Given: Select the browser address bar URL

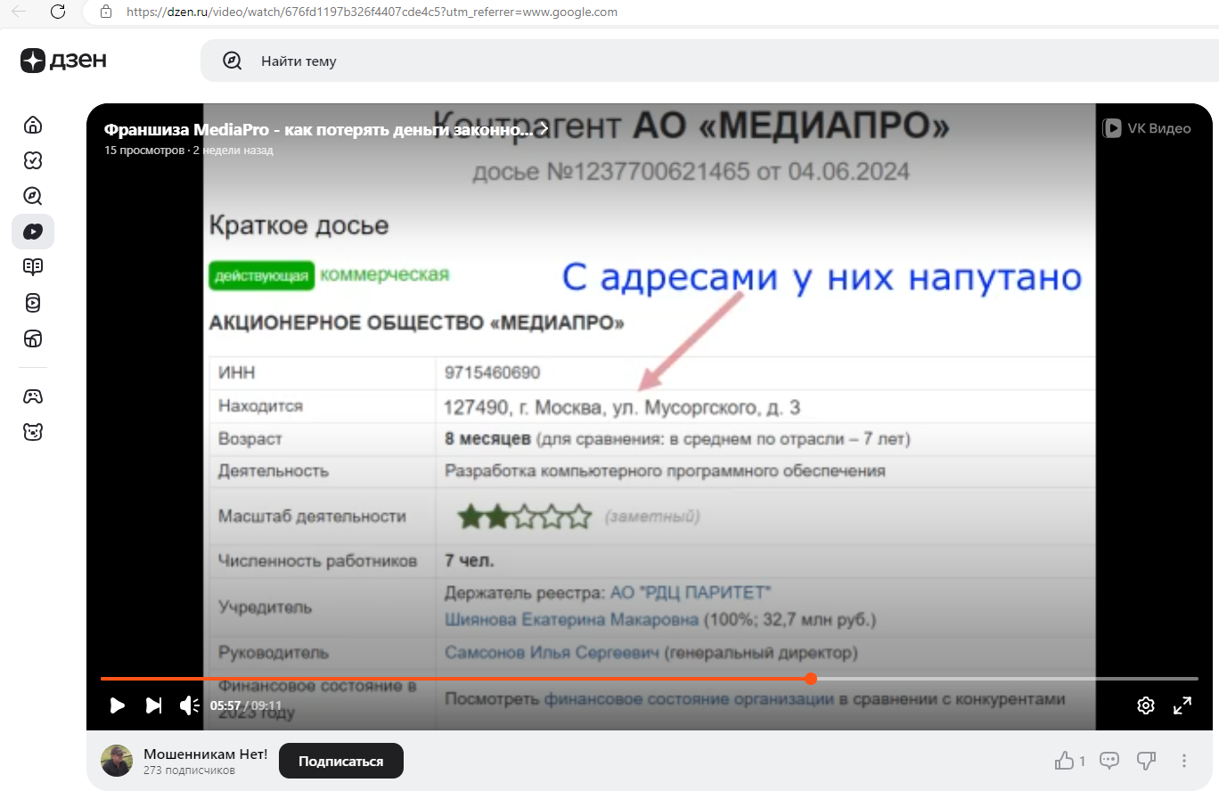Looking at the screenshot, I should (372, 12).
